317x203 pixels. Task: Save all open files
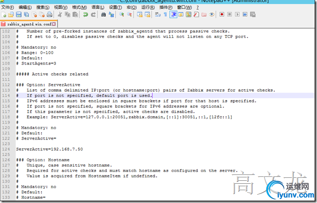tap(27, 15)
